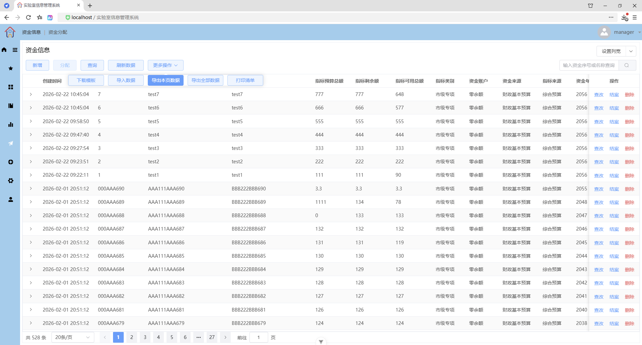Open the grid dashboard sidebar icon
The image size is (642, 345).
click(11, 87)
